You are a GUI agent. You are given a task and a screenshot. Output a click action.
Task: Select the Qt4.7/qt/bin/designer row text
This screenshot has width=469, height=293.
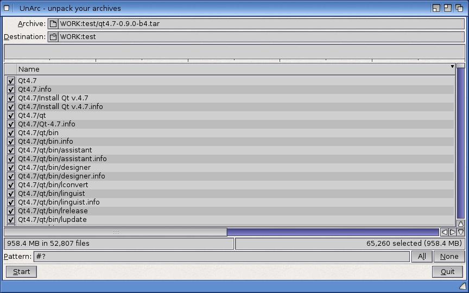coord(54,168)
